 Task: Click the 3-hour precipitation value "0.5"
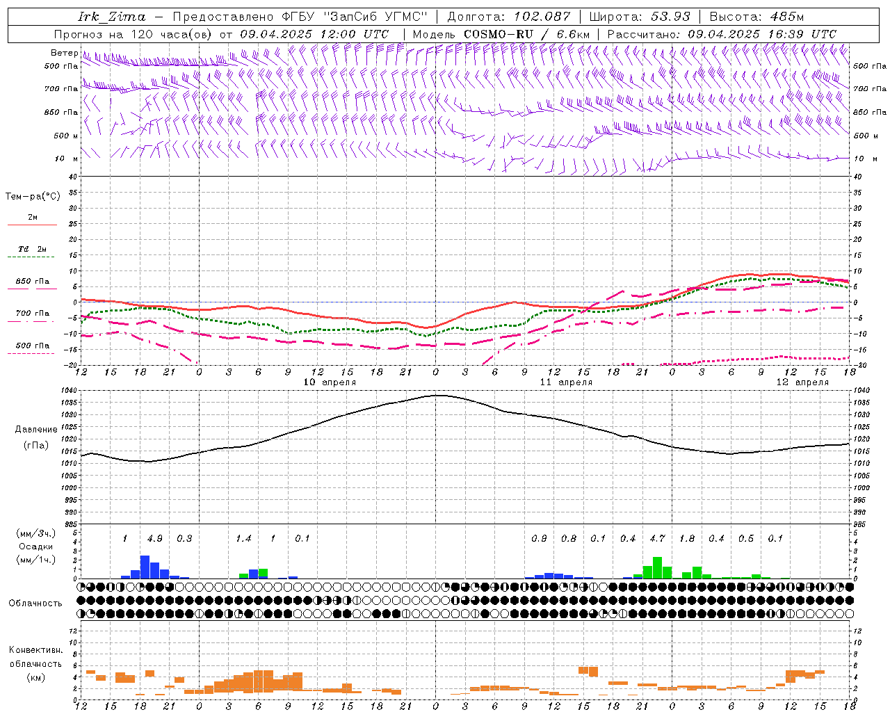point(746,539)
